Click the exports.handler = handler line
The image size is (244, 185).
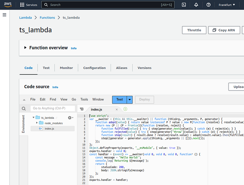click(108, 180)
